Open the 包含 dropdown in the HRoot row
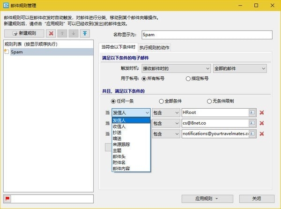This screenshot has height=209, width=281. point(166,113)
